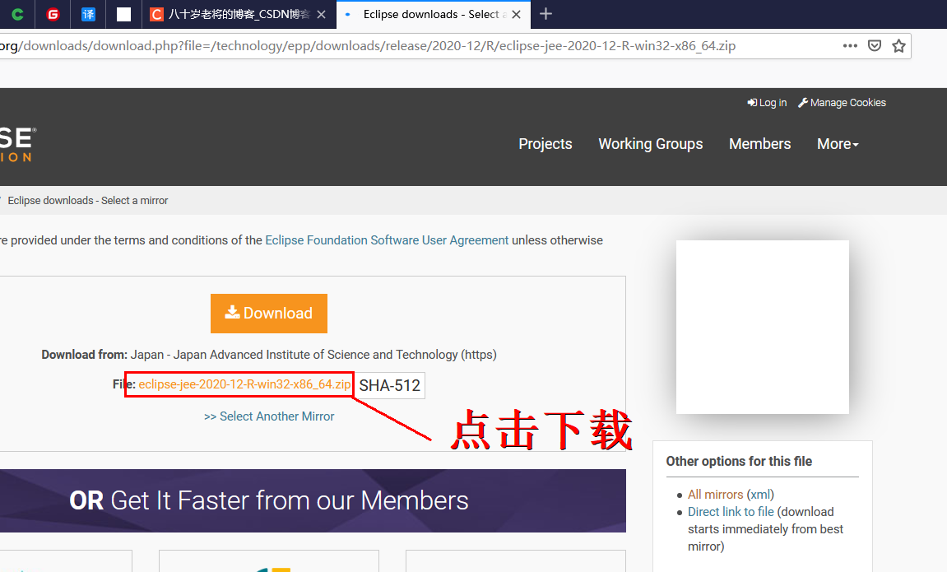Open the All mirrors link

pyautogui.click(x=715, y=494)
